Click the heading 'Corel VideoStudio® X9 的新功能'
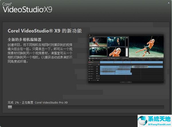This screenshot has height=127, width=172. point(45,31)
